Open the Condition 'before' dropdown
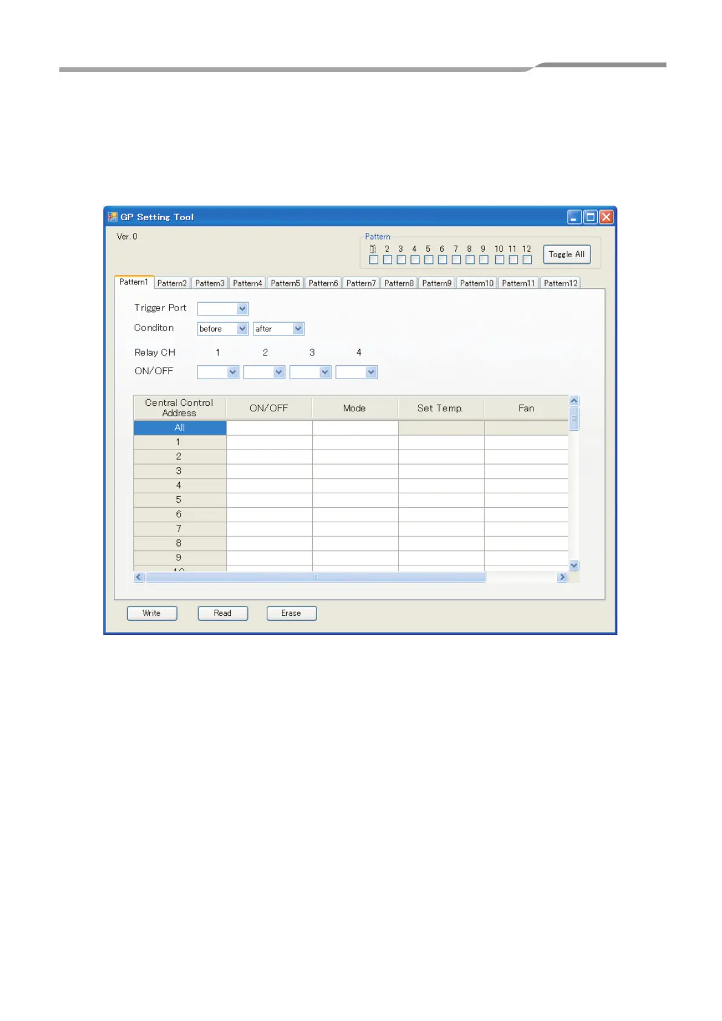 (x=223, y=329)
